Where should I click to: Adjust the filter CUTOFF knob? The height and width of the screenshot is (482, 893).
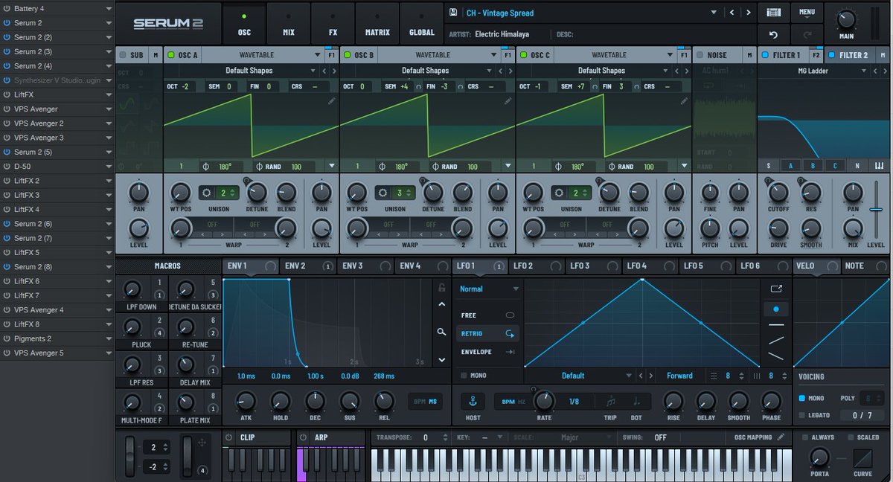pos(778,193)
